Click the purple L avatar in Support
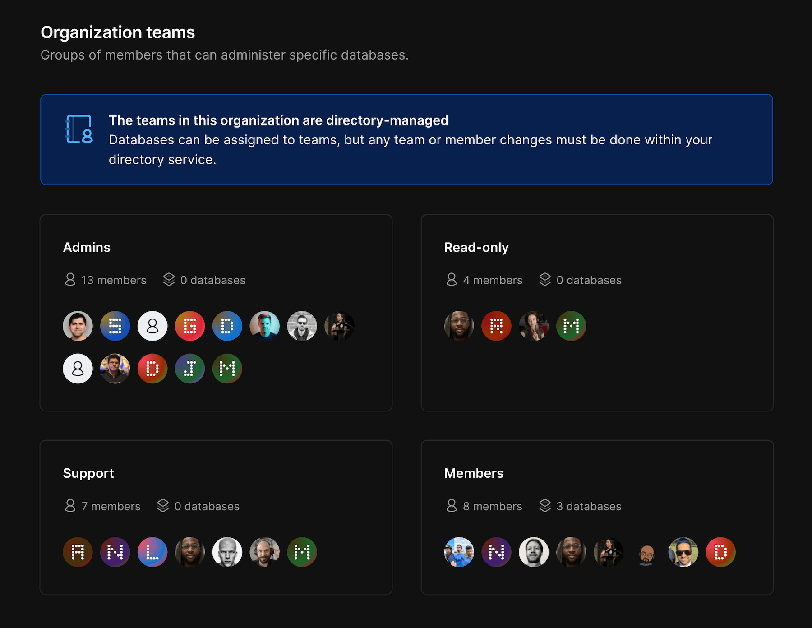 (152, 551)
